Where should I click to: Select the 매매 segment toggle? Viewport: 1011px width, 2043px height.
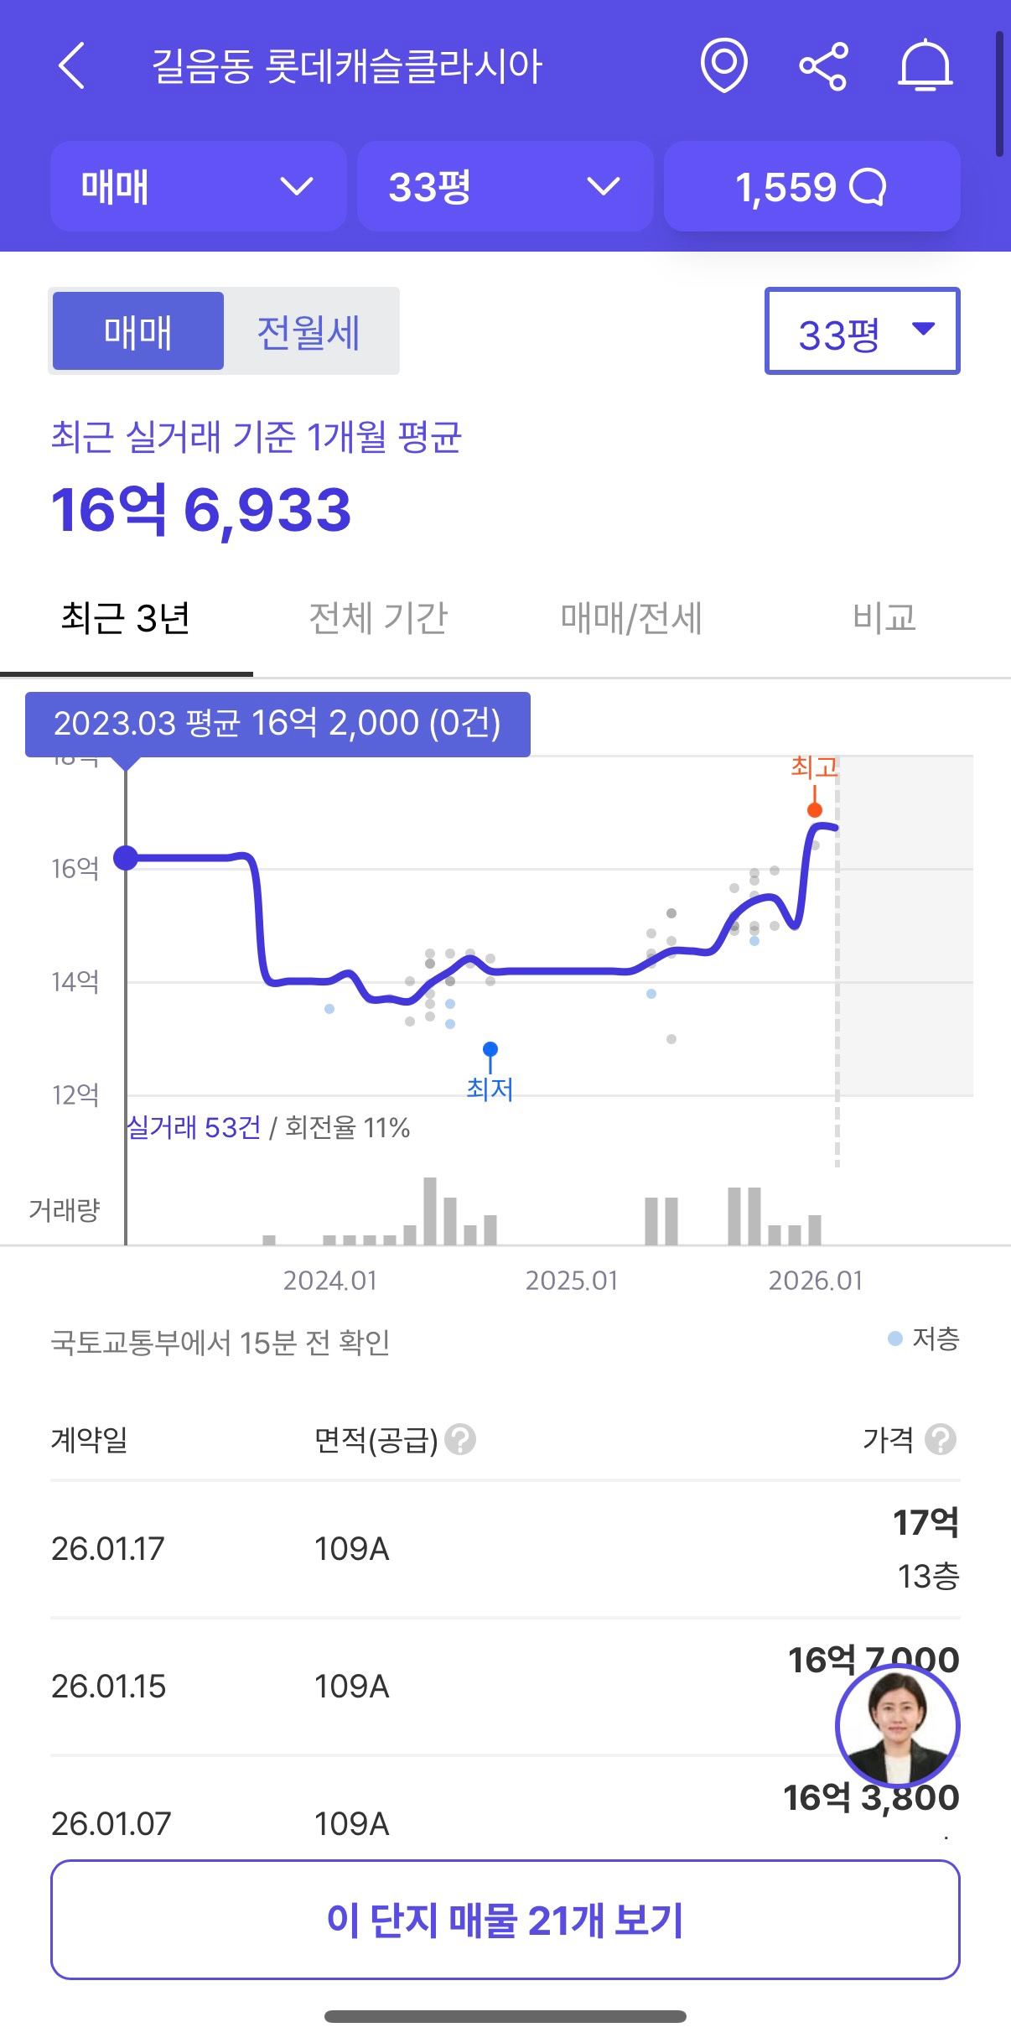(138, 331)
